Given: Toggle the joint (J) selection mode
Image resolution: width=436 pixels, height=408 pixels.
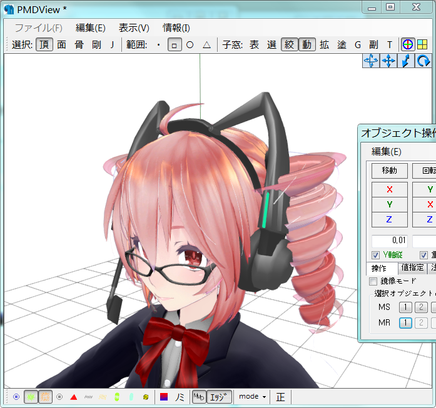Looking at the screenshot, I should (112, 44).
